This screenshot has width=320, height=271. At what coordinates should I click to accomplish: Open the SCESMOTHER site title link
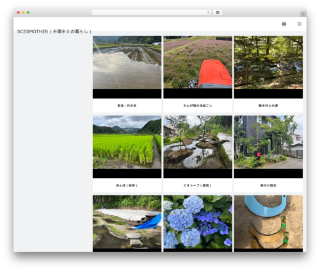(54, 31)
